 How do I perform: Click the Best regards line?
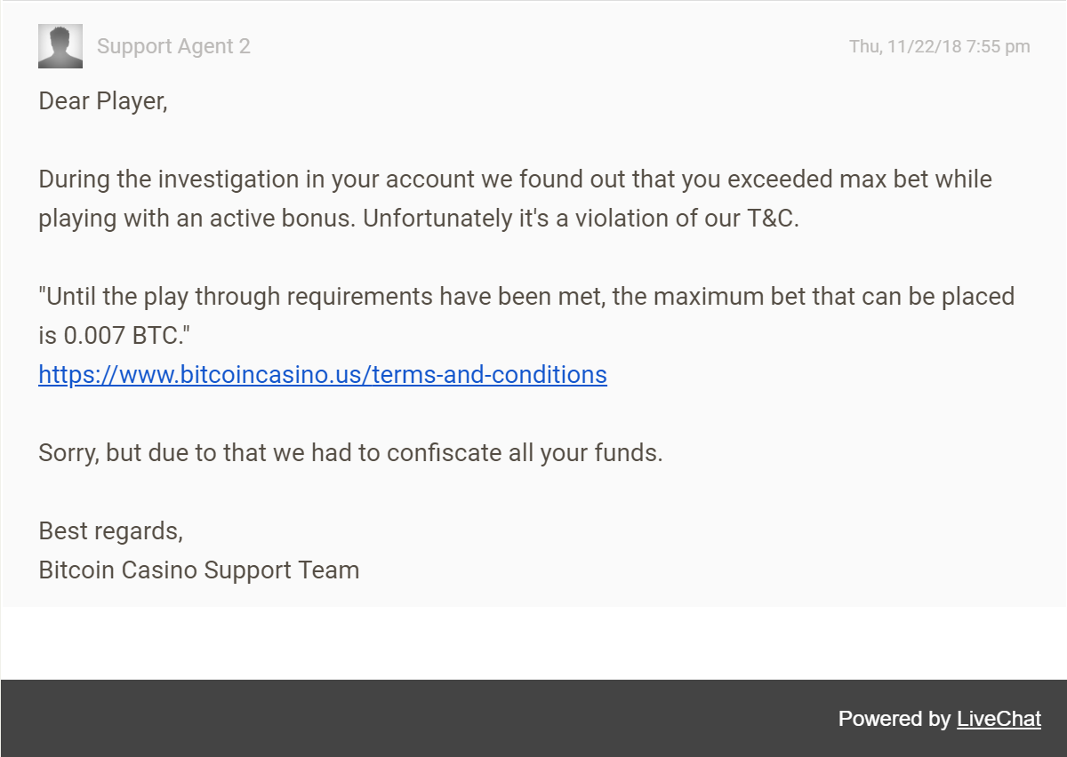coord(110,531)
